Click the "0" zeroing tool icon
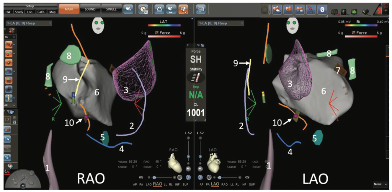Viewport: 392px width, 192px height. point(322,9)
